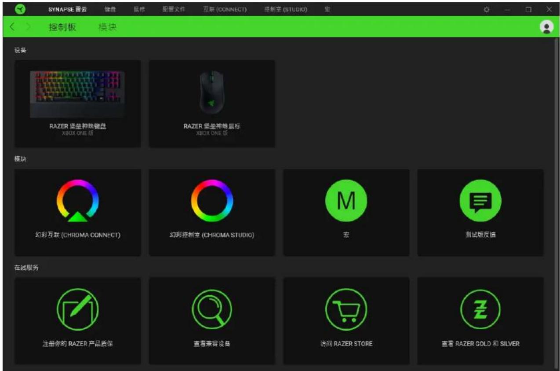
Task: Open the 控制室 (STUDIO) tab
Action: coord(286,9)
